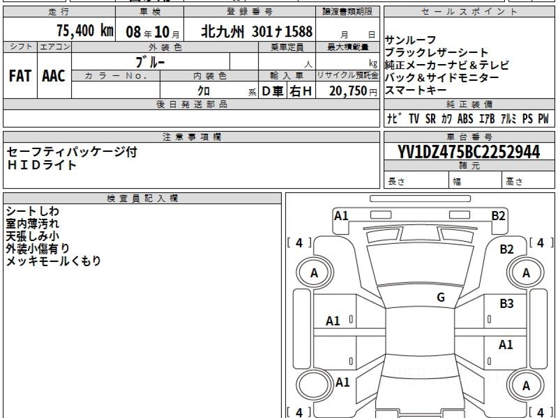Viewport: 558px width, 418px height.
Task: Select the 譲渡書類期限 header cell
Action: click(x=347, y=12)
